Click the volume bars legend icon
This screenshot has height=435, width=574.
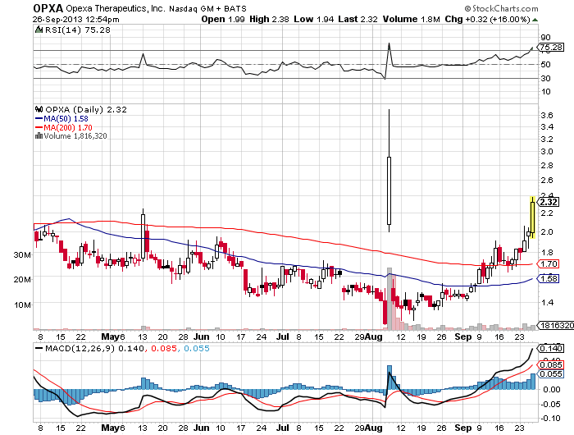[39, 136]
